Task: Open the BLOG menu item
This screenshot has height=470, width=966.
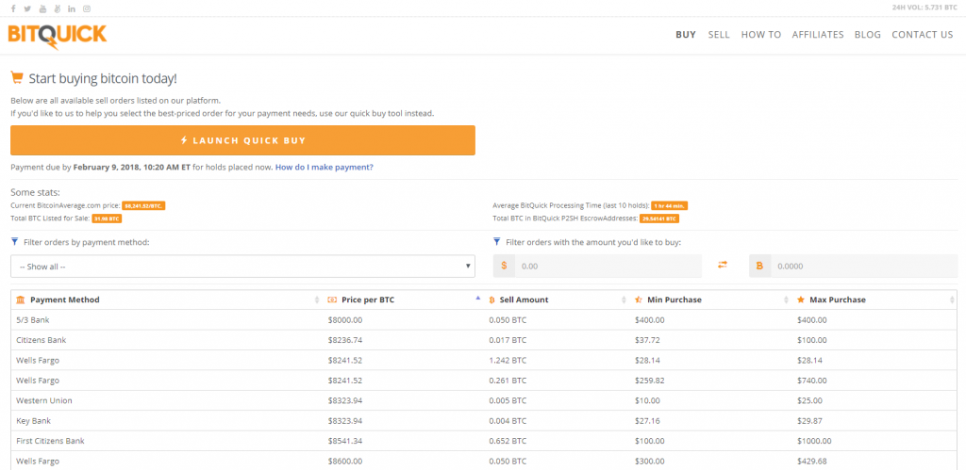Action: tap(868, 35)
